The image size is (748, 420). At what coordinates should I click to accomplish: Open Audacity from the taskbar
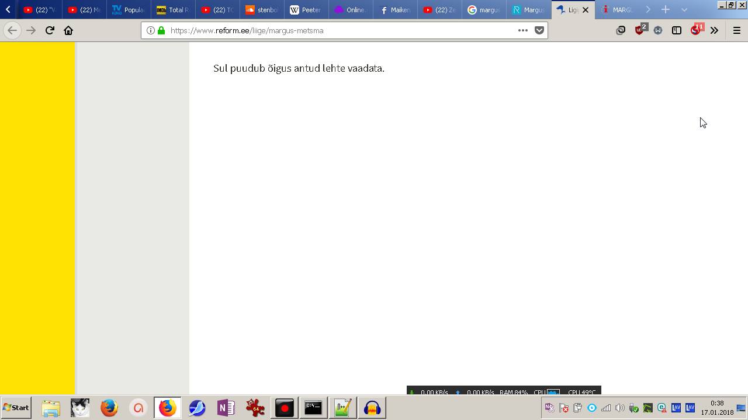point(372,408)
